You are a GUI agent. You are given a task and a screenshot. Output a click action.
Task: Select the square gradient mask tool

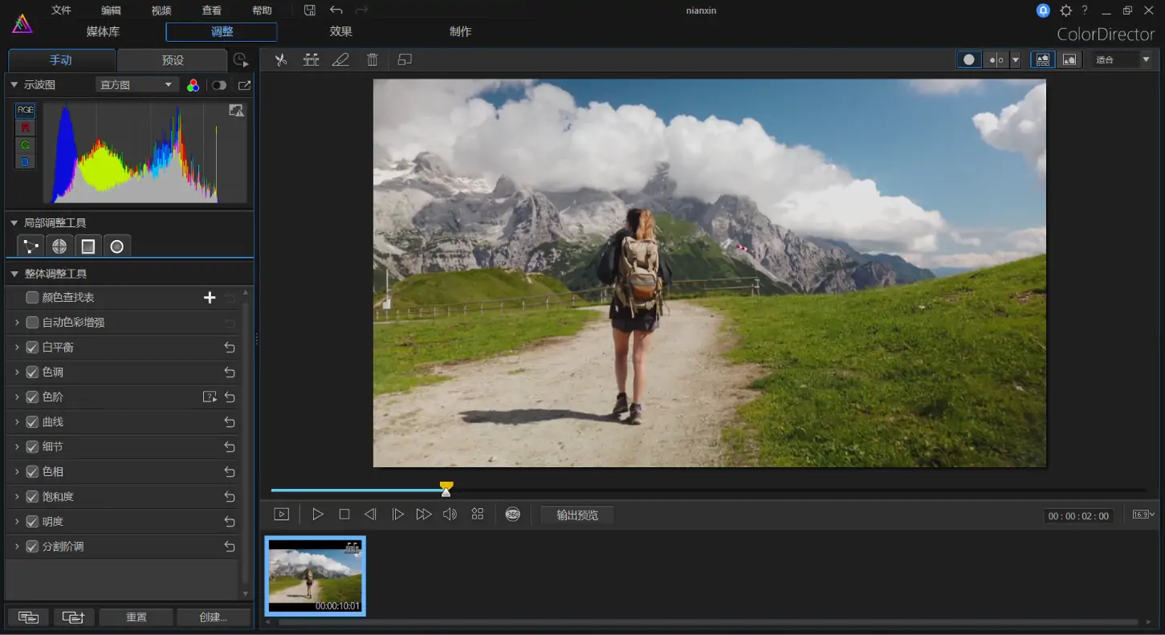88,246
